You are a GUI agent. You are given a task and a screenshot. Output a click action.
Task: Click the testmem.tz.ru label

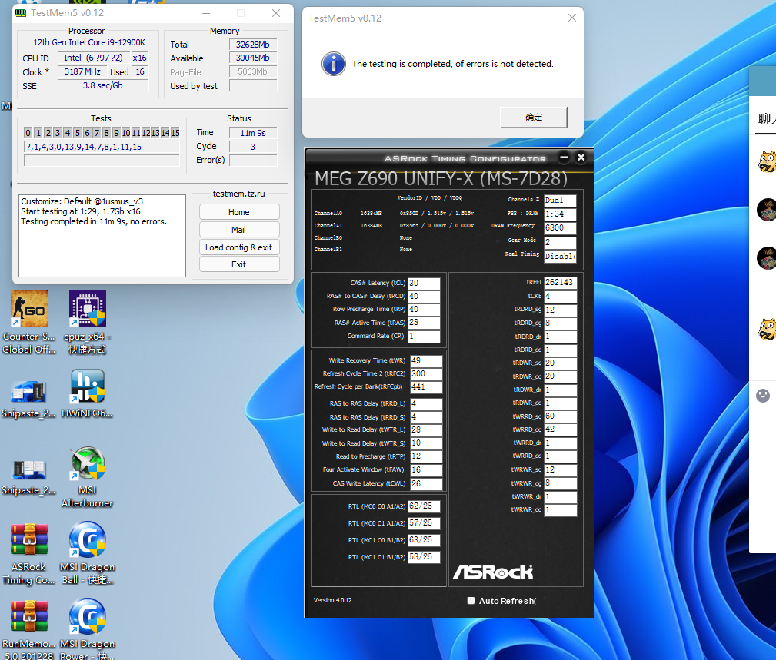239,194
